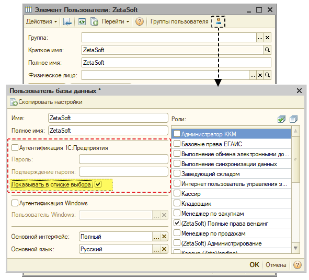This screenshot has width=309, height=280.
Task: Click OK in database user dialog
Action: click(x=255, y=265)
